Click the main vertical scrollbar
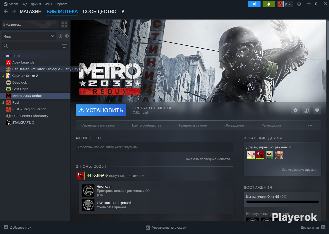 pos(328,41)
